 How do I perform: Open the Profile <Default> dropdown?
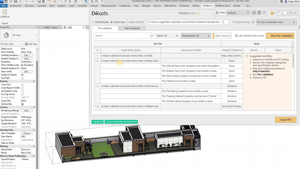[238, 13]
